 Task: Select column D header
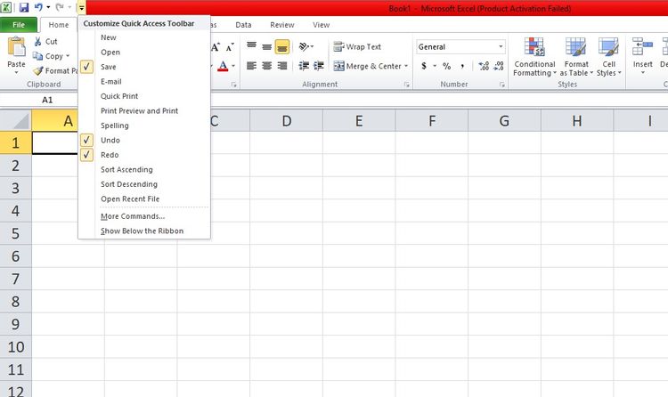[x=287, y=121]
